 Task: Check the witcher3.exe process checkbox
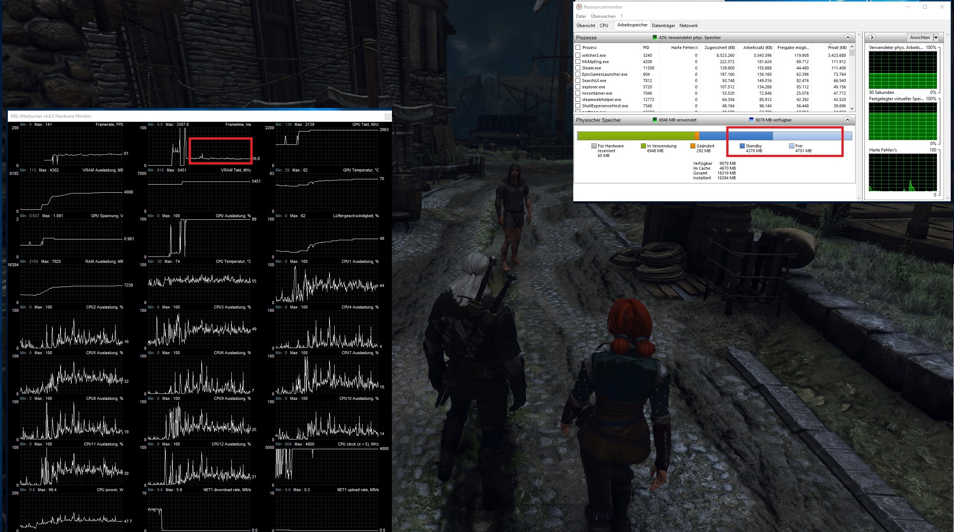(578, 55)
